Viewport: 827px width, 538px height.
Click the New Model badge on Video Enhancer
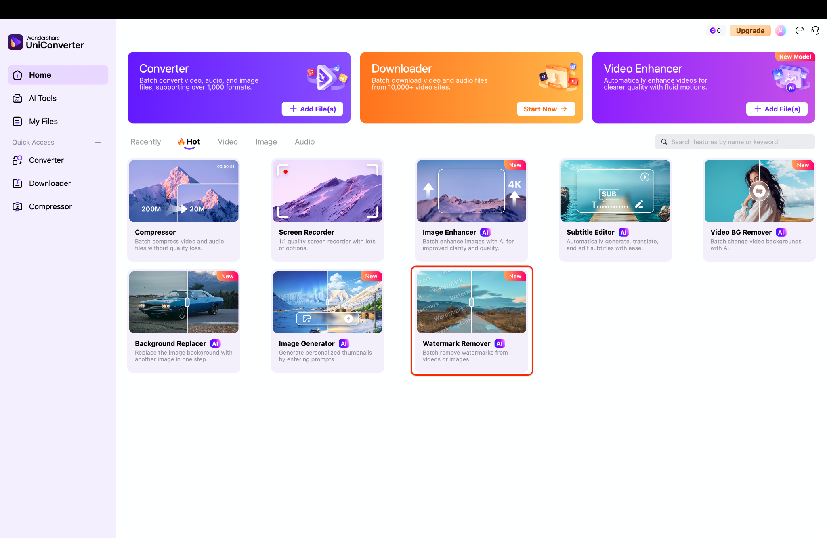coord(795,57)
